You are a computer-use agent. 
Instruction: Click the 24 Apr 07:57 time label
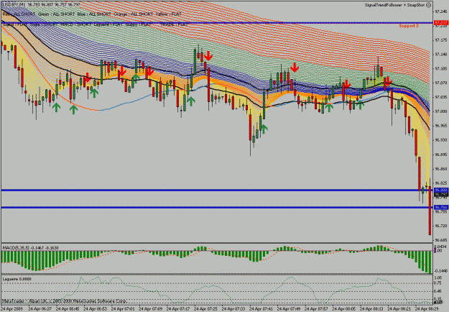(x=316, y=309)
